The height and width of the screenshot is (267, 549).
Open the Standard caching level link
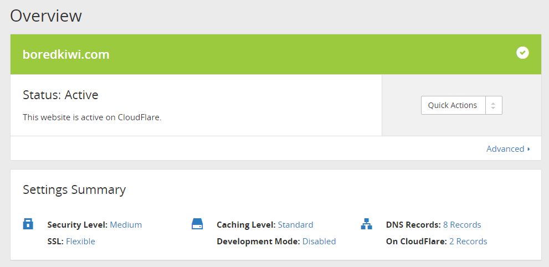tap(295, 225)
